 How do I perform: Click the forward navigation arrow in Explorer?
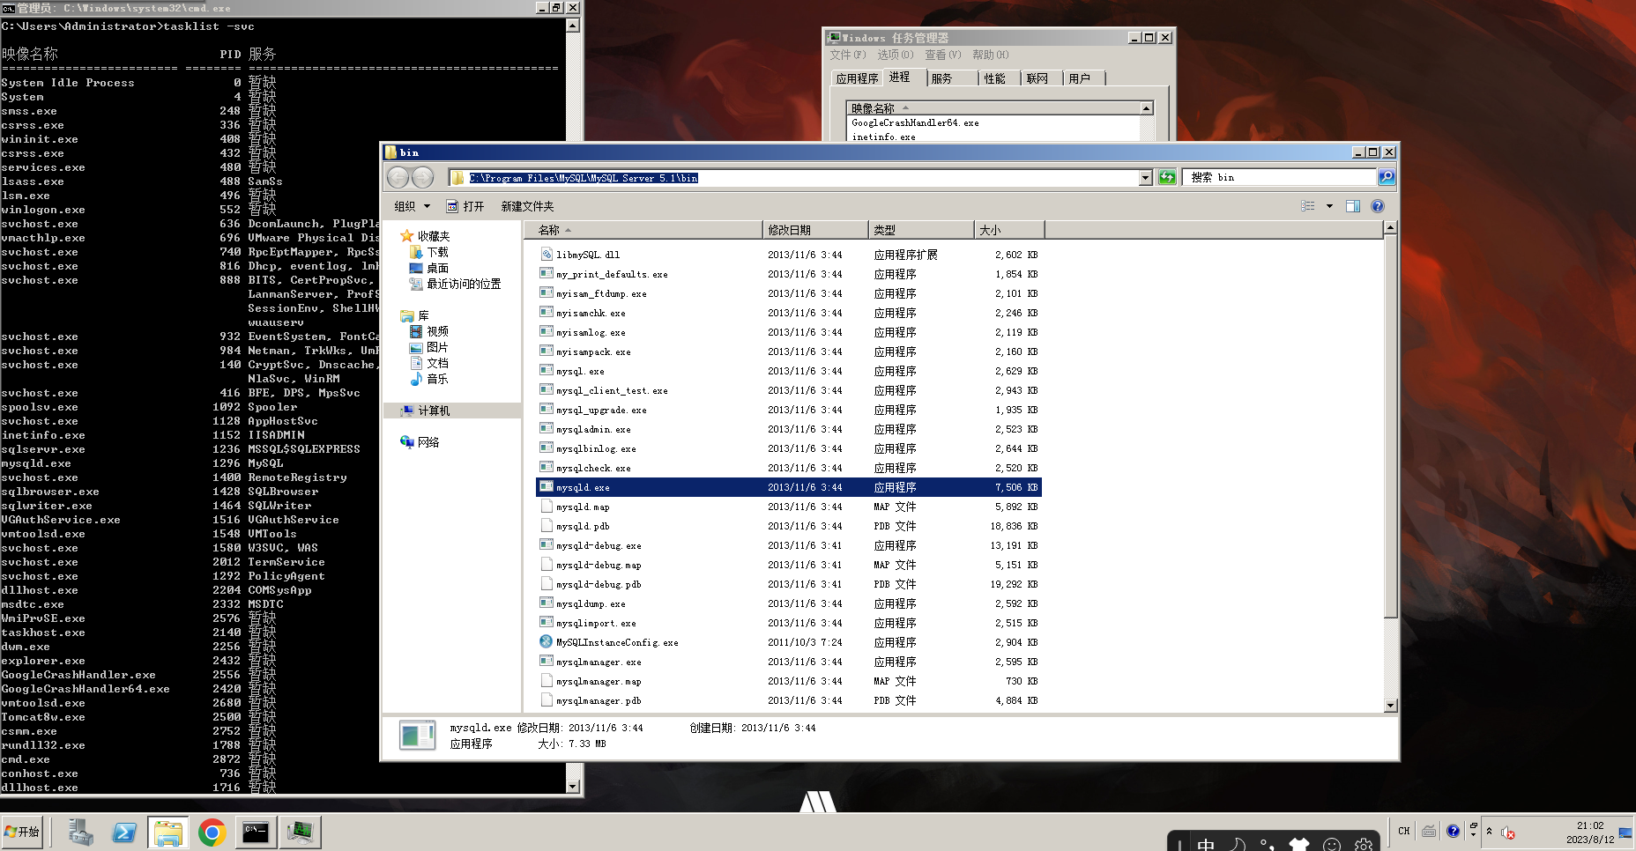(x=422, y=177)
